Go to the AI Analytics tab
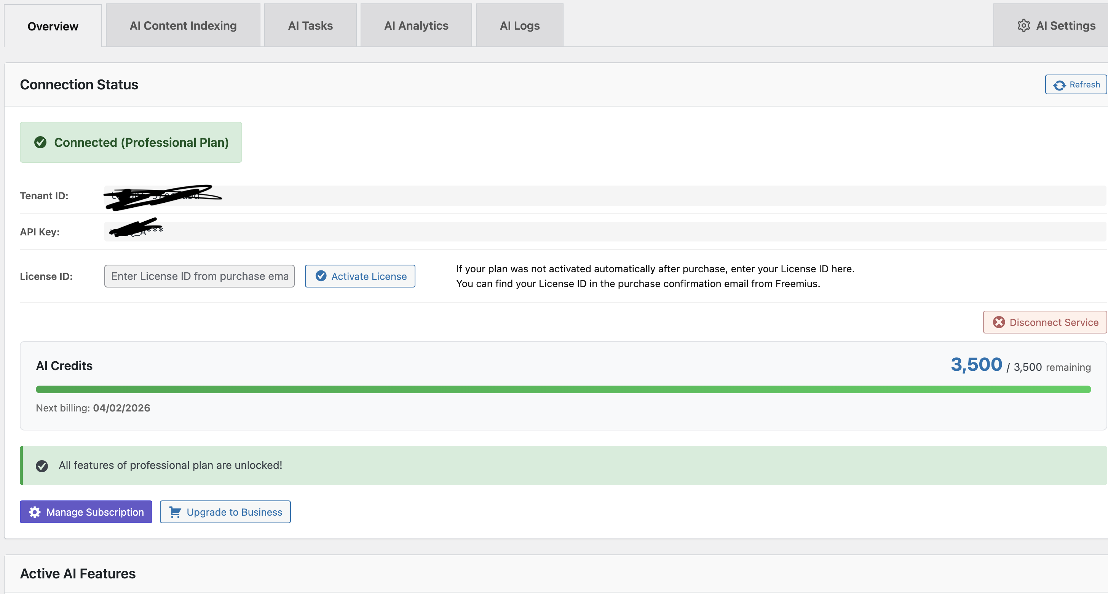This screenshot has height=594, width=1108. [x=416, y=26]
